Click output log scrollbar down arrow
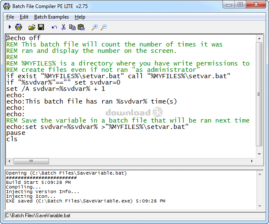The height and width of the screenshot is (224, 269). click(x=260, y=206)
